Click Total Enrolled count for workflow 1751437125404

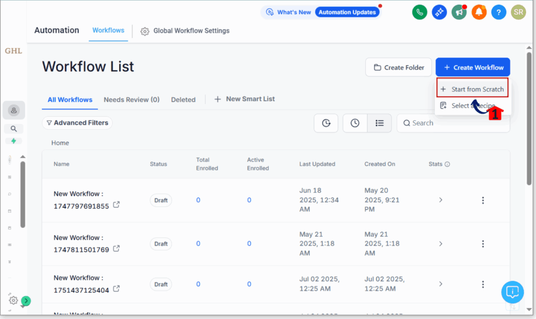(x=198, y=284)
